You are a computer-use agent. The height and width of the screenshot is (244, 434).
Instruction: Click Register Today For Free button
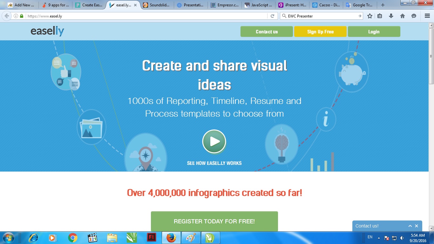pos(214,221)
